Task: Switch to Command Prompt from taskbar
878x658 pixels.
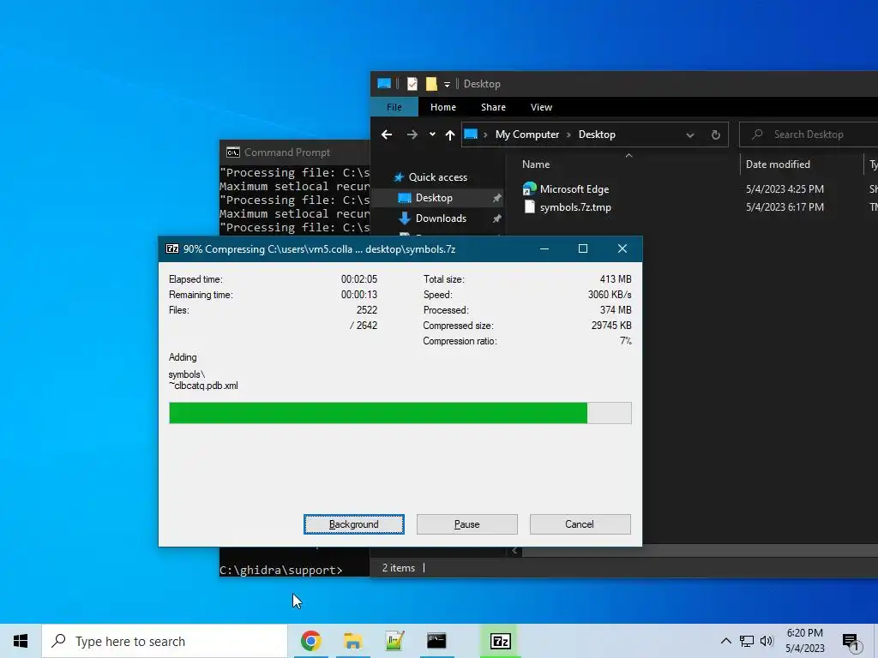Action: [x=436, y=641]
